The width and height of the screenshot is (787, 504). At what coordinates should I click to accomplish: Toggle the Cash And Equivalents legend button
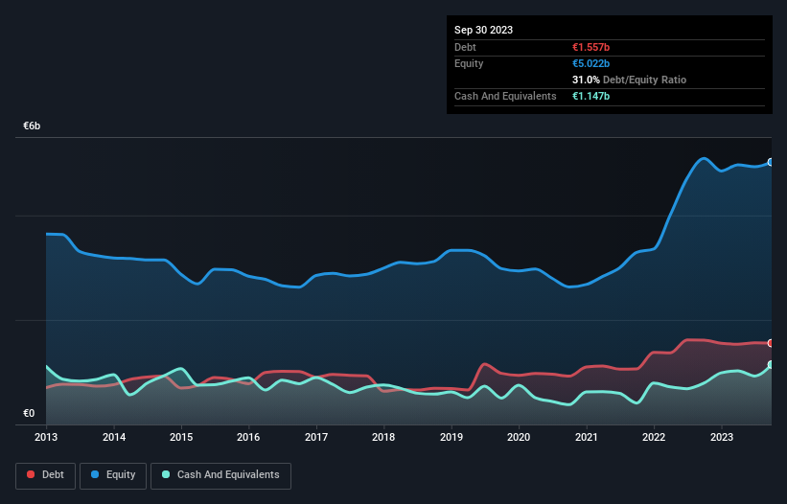[220, 475]
